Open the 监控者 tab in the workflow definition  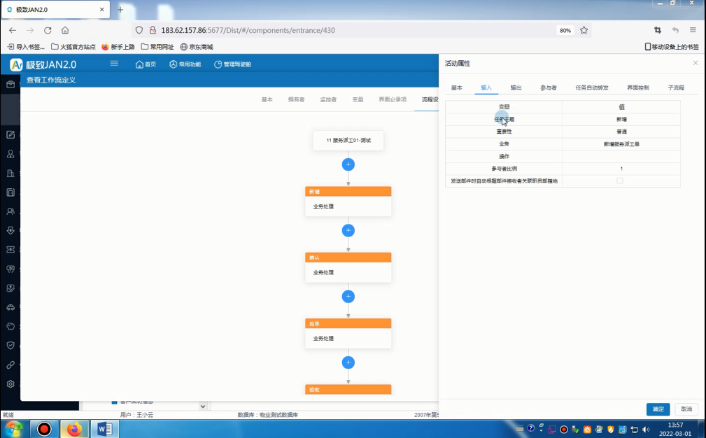(328, 99)
